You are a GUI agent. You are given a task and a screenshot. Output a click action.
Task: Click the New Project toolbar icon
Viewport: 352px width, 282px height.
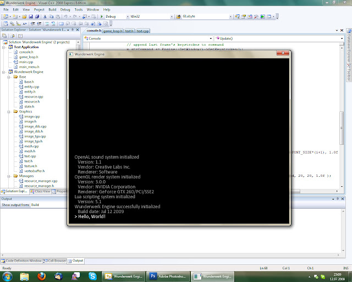(5, 17)
